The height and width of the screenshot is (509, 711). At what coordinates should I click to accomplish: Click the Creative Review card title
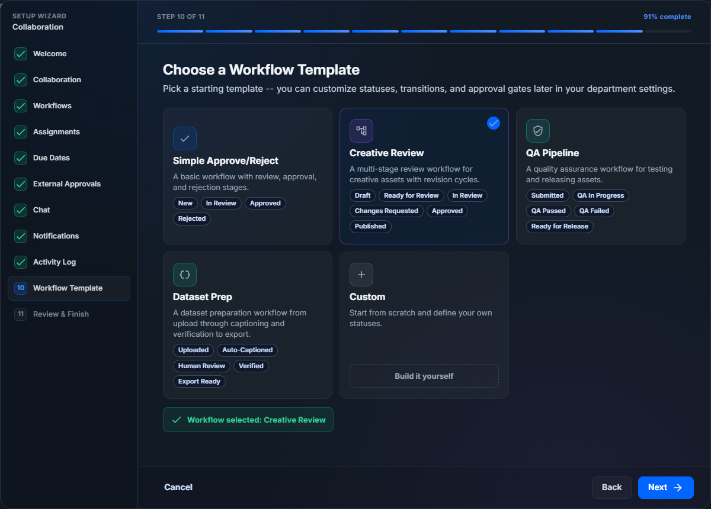pyautogui.click(x=386, y=153)
